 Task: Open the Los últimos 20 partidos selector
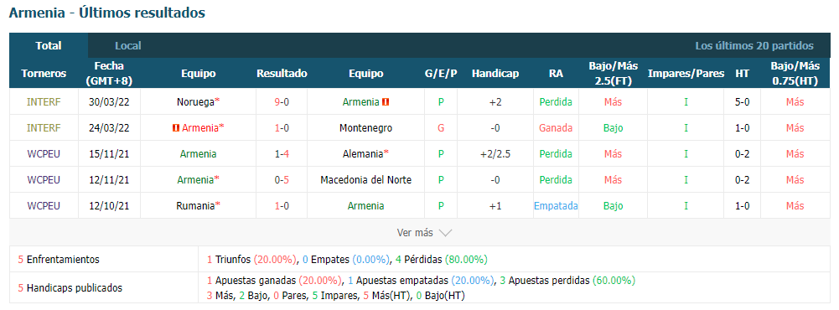coord(754,46)
